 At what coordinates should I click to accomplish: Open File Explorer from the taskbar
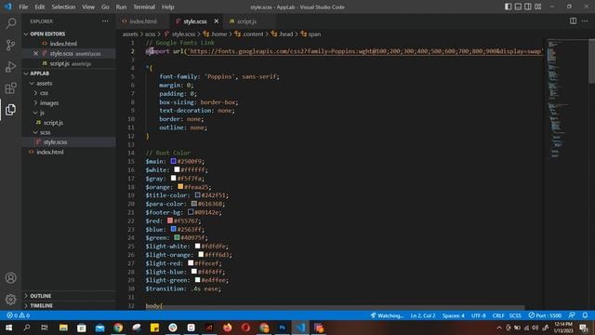[63, 328]
